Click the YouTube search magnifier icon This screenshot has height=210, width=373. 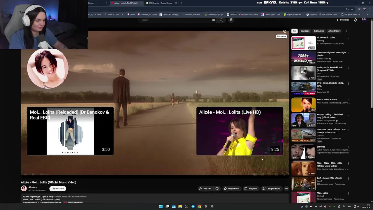coord(221,20)
